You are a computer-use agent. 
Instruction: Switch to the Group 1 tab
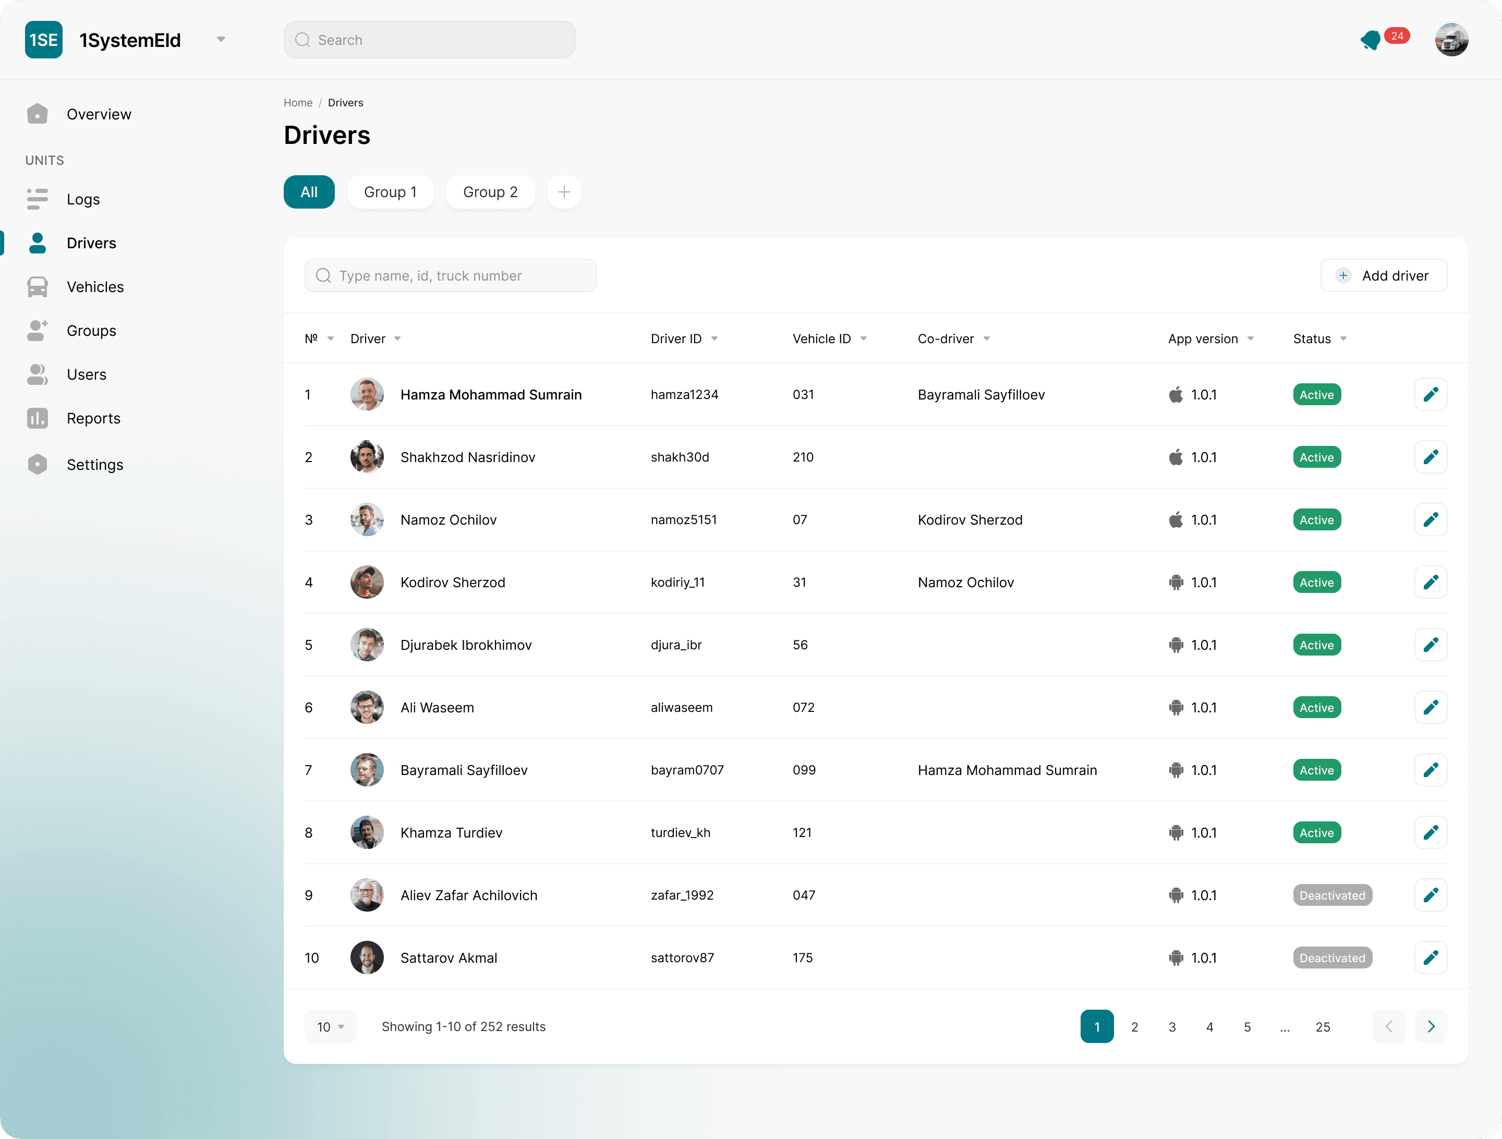click(391, 192)
